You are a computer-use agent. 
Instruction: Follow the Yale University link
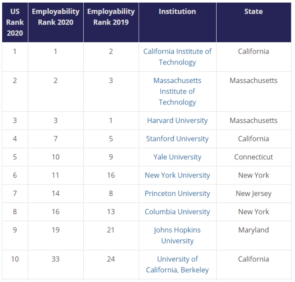point(177,157)
